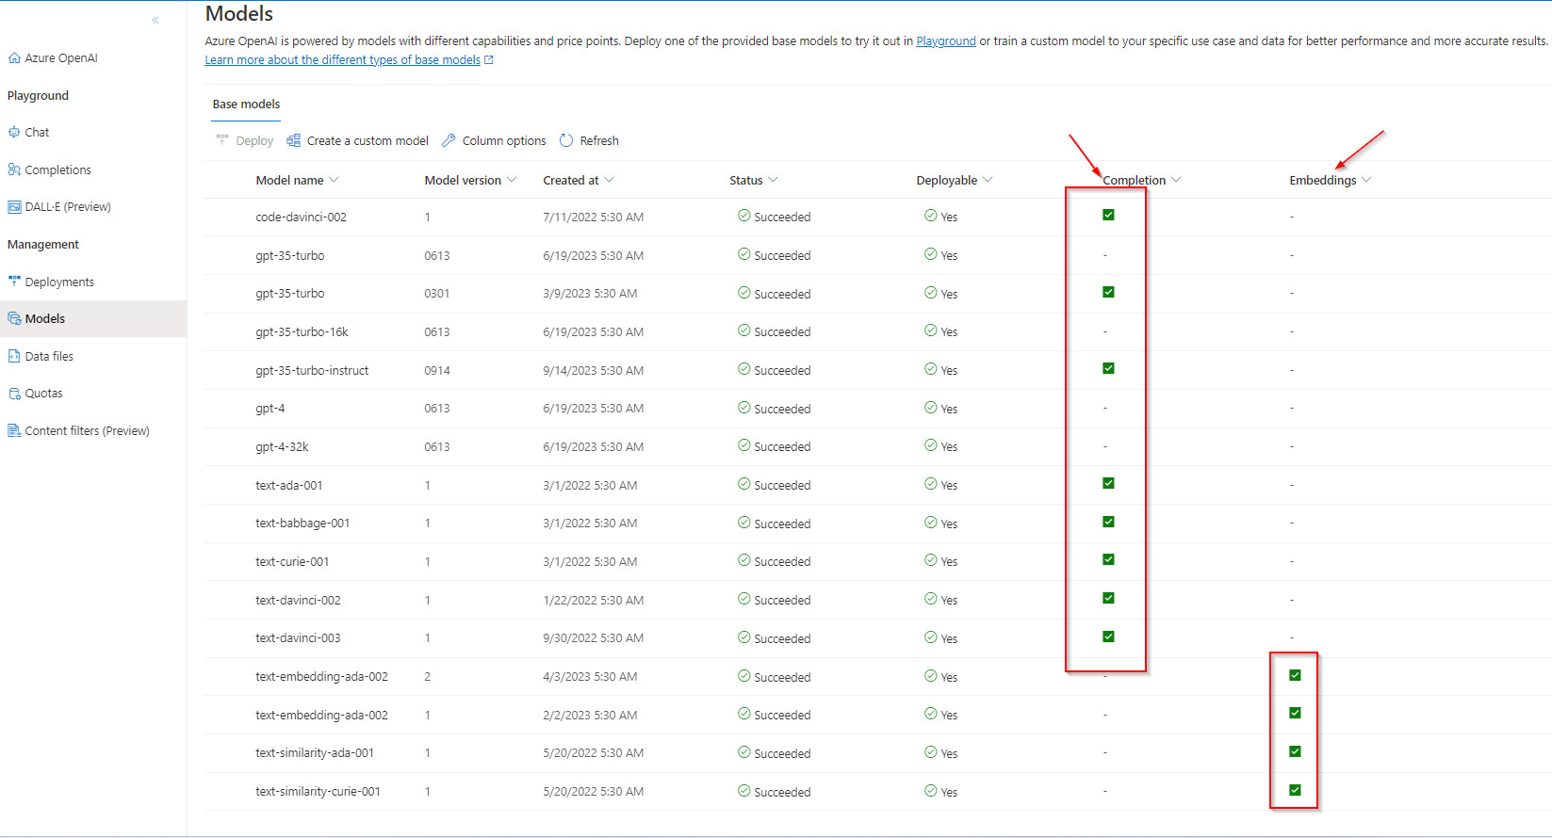Click the Embeddings checkbox for text-similarity-ada-001
This screenshot has height=838, width=1552.
point(1295,751)
